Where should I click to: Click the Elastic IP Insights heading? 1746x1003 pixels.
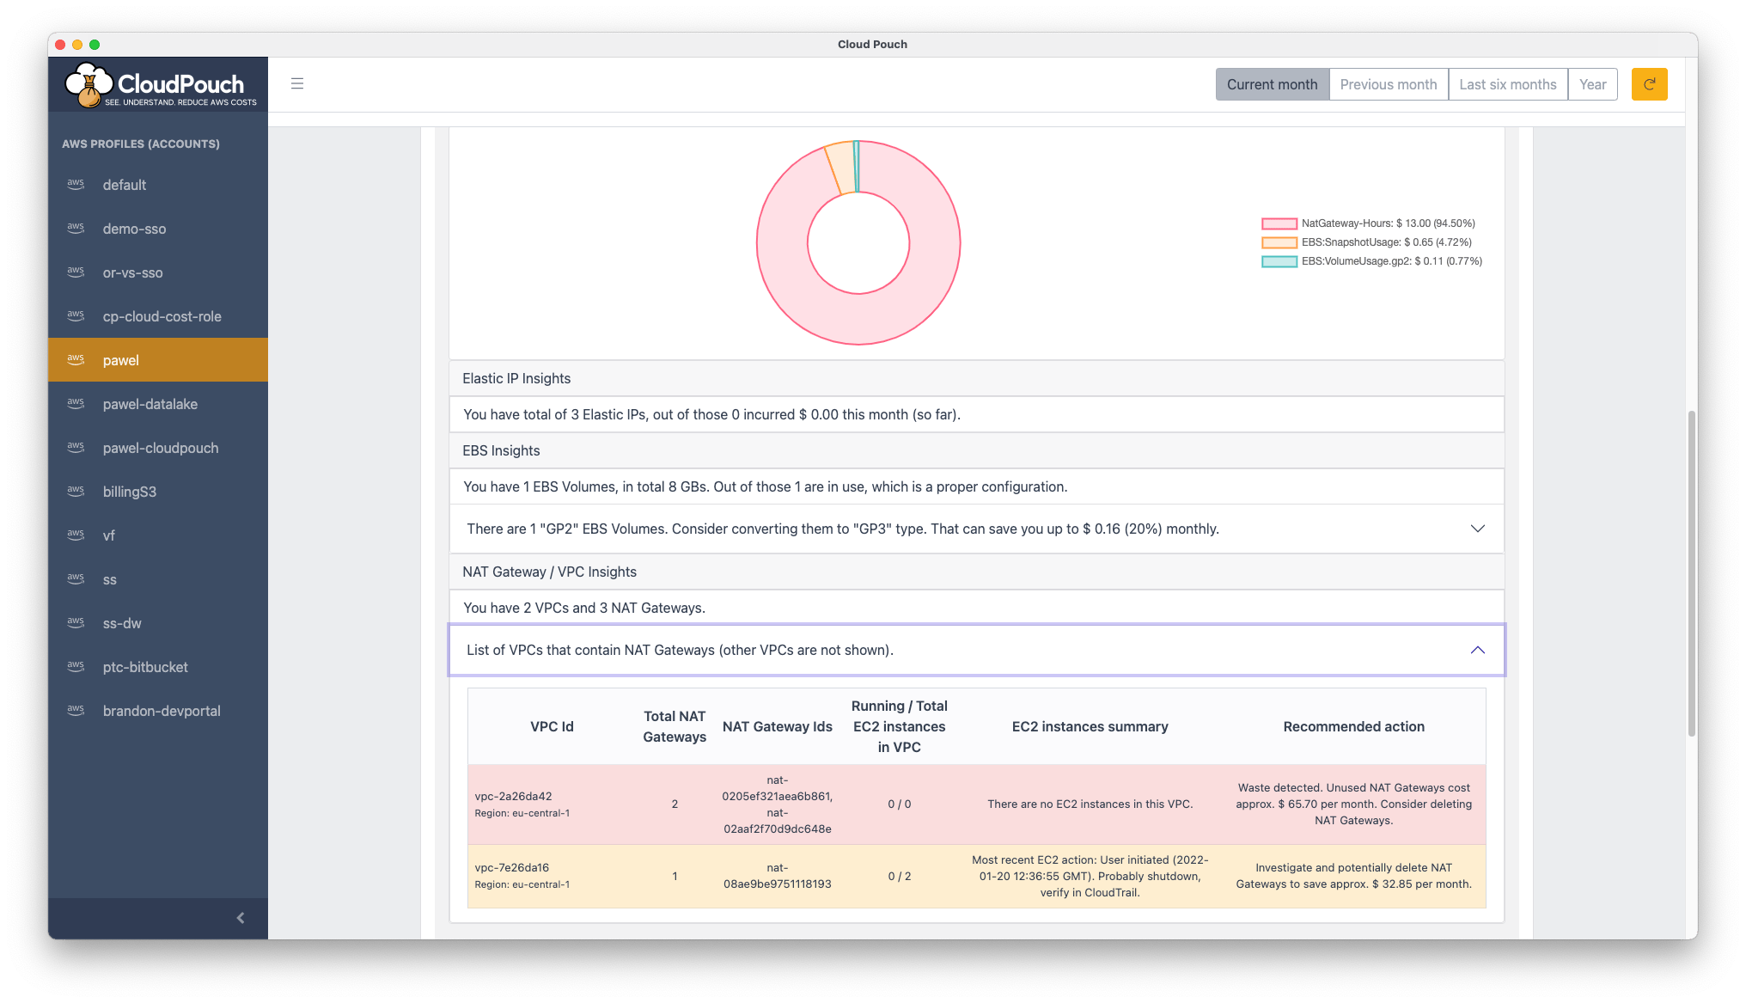coord(516,378)
